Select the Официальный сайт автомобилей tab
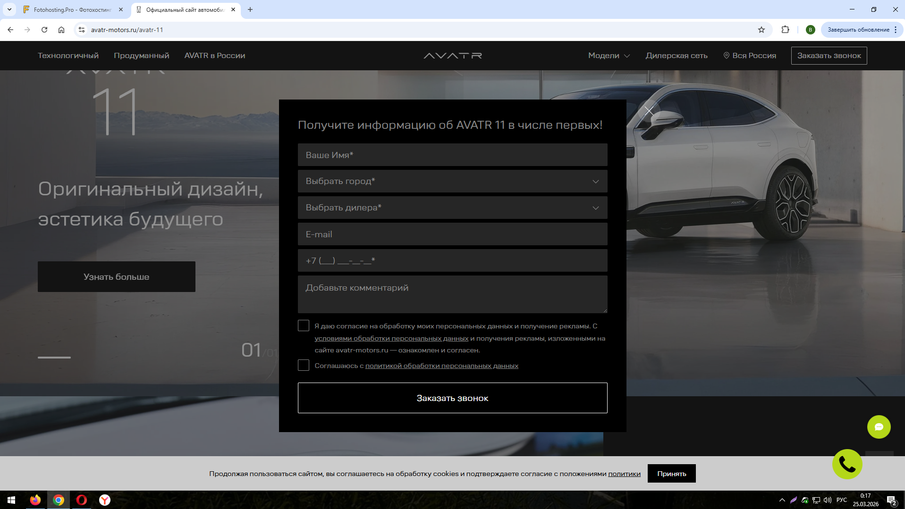The height and width of the screenshot is (509, 905). (x=186, y=9)
